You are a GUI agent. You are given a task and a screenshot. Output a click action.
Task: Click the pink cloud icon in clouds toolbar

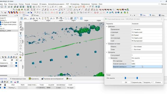coord(15,82)
